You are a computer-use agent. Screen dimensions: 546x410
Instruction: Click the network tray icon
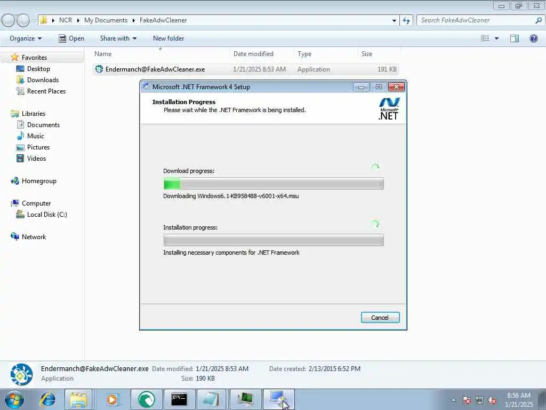coord(479,400)
